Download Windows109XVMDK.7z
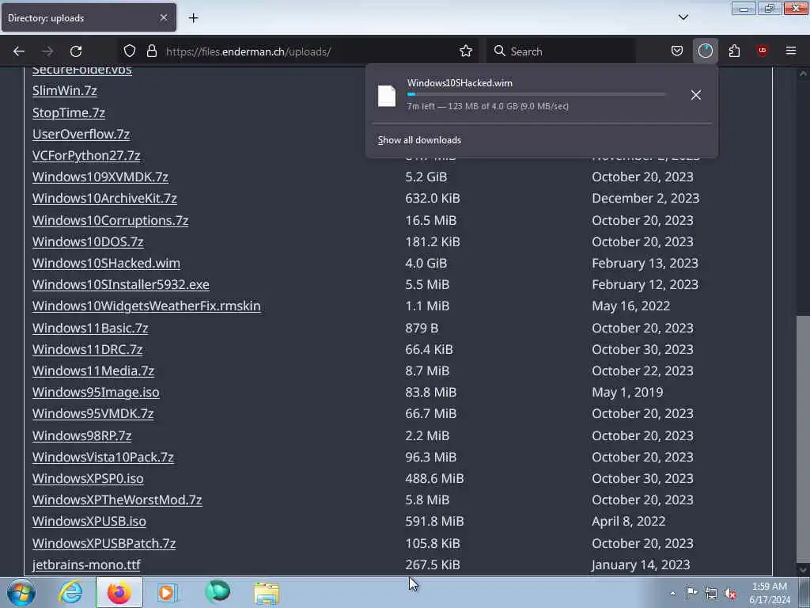 [100, 177]
